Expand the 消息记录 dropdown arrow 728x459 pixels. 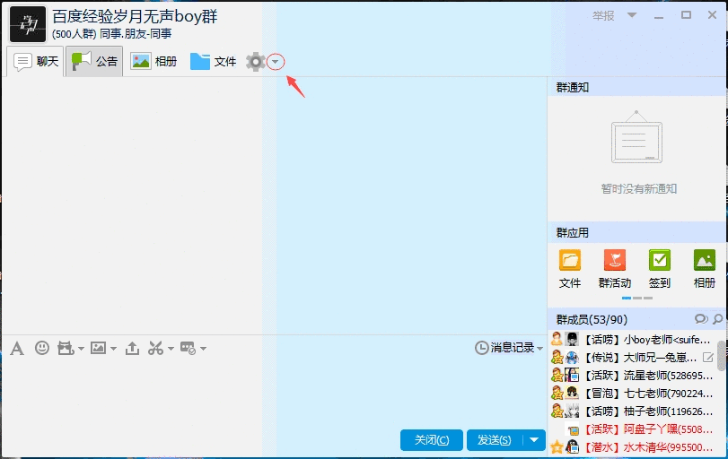[x=539, y=348]
